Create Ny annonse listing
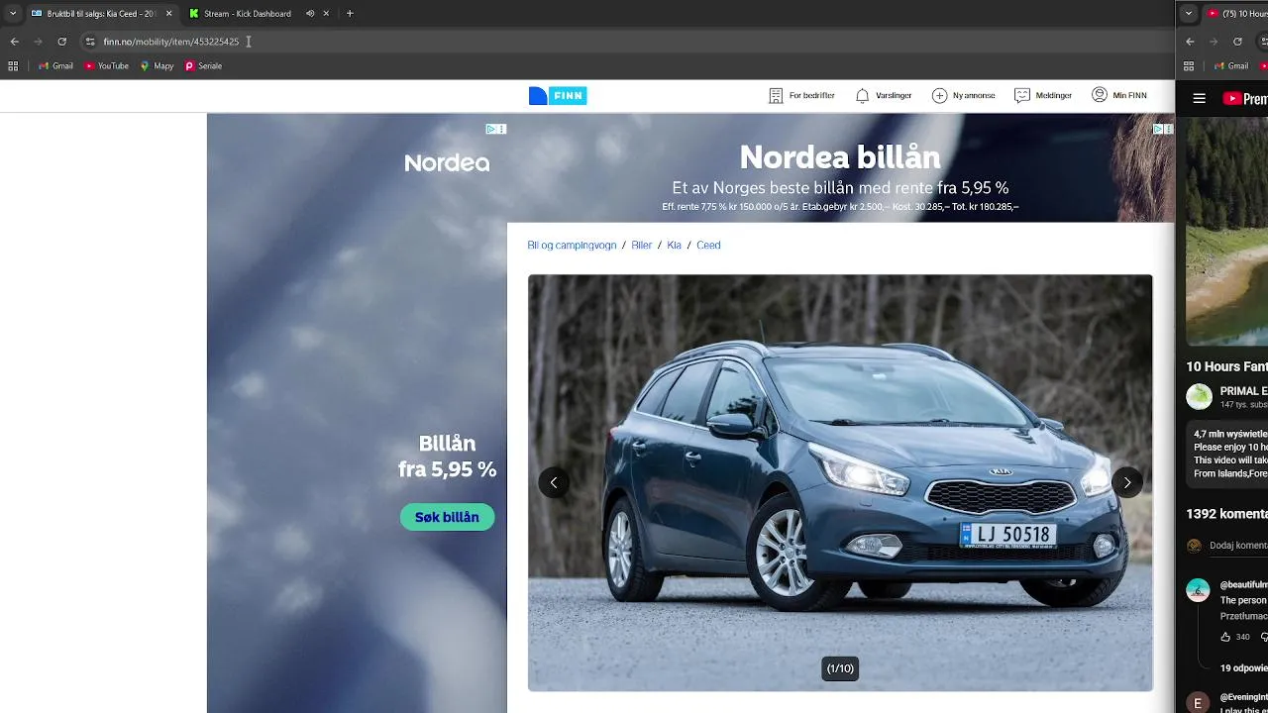The image size is (1268, 713). pos(963,96)
